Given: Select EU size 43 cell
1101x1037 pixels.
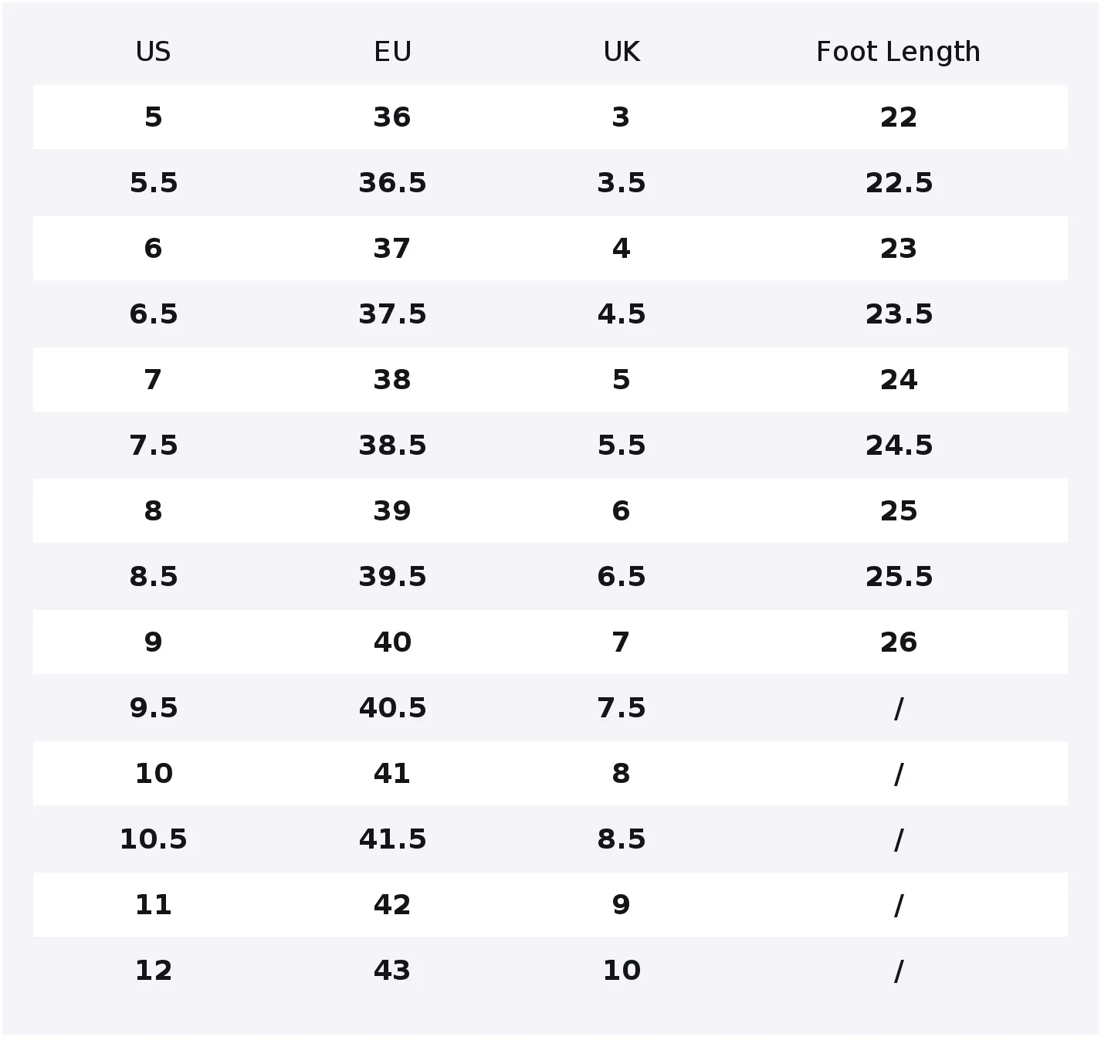Looking at the screenshot, I should tap(392, 971).
